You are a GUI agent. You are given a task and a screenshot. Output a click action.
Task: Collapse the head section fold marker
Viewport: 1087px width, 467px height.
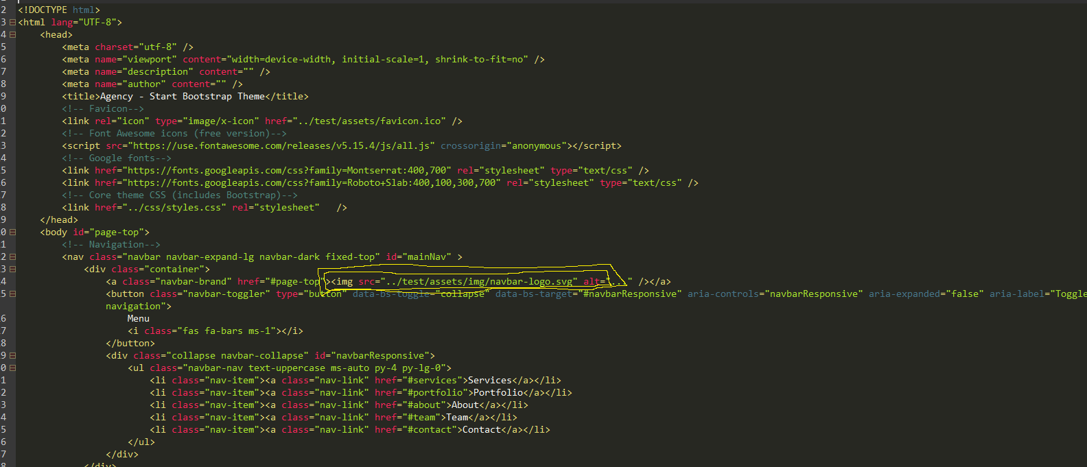[x=12, y=35]
